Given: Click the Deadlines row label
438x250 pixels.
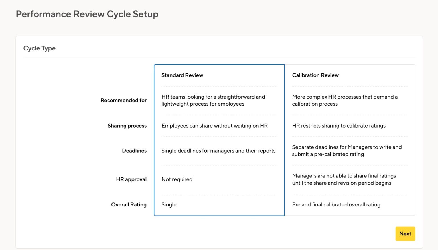Looking at the screenshot, I should (134, 151).
